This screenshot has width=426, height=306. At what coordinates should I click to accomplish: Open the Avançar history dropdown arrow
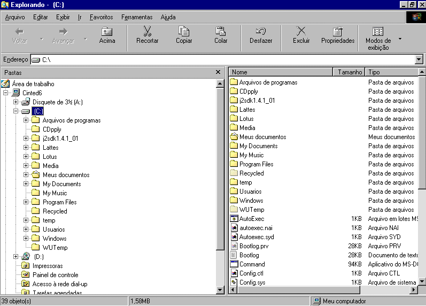tap(86, 39)
